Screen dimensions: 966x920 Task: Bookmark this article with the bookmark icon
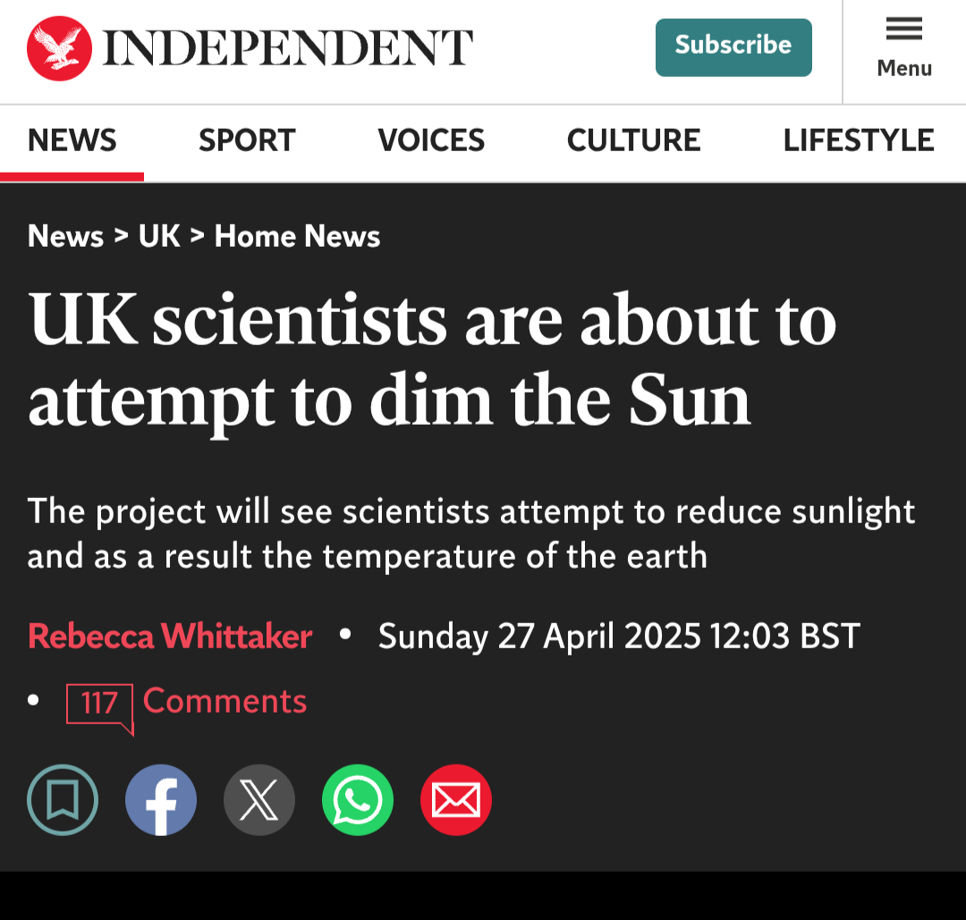click(63, 800)
